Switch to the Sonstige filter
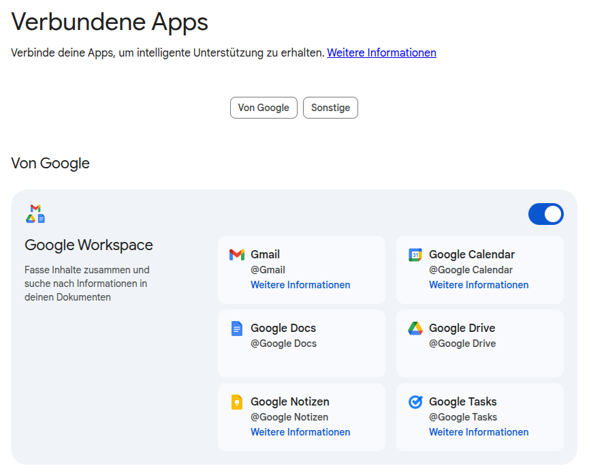The image size is (589, 473). coord(330,107)
